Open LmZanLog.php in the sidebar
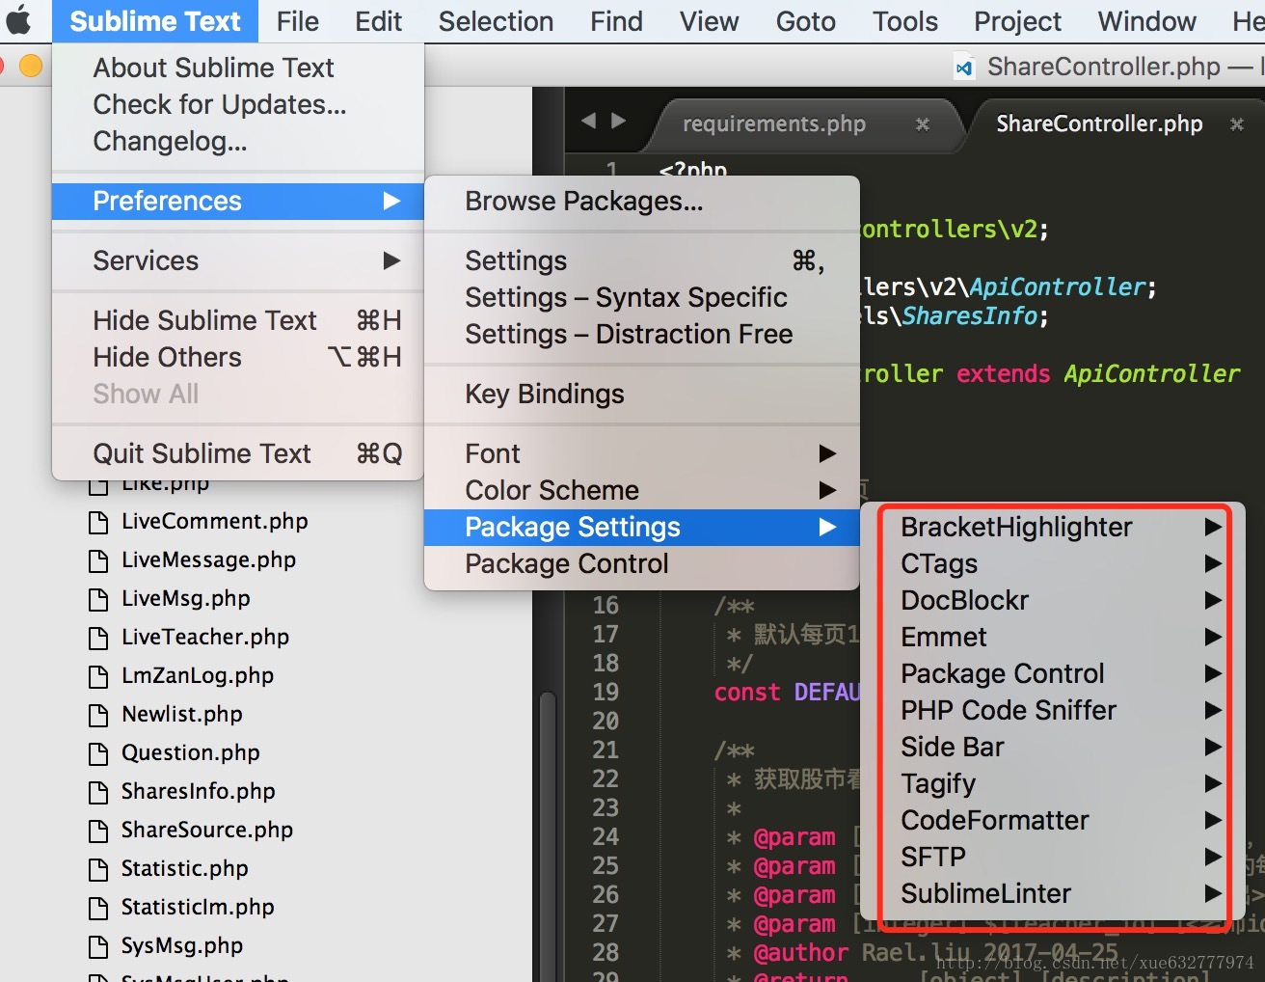 point(197,675)
